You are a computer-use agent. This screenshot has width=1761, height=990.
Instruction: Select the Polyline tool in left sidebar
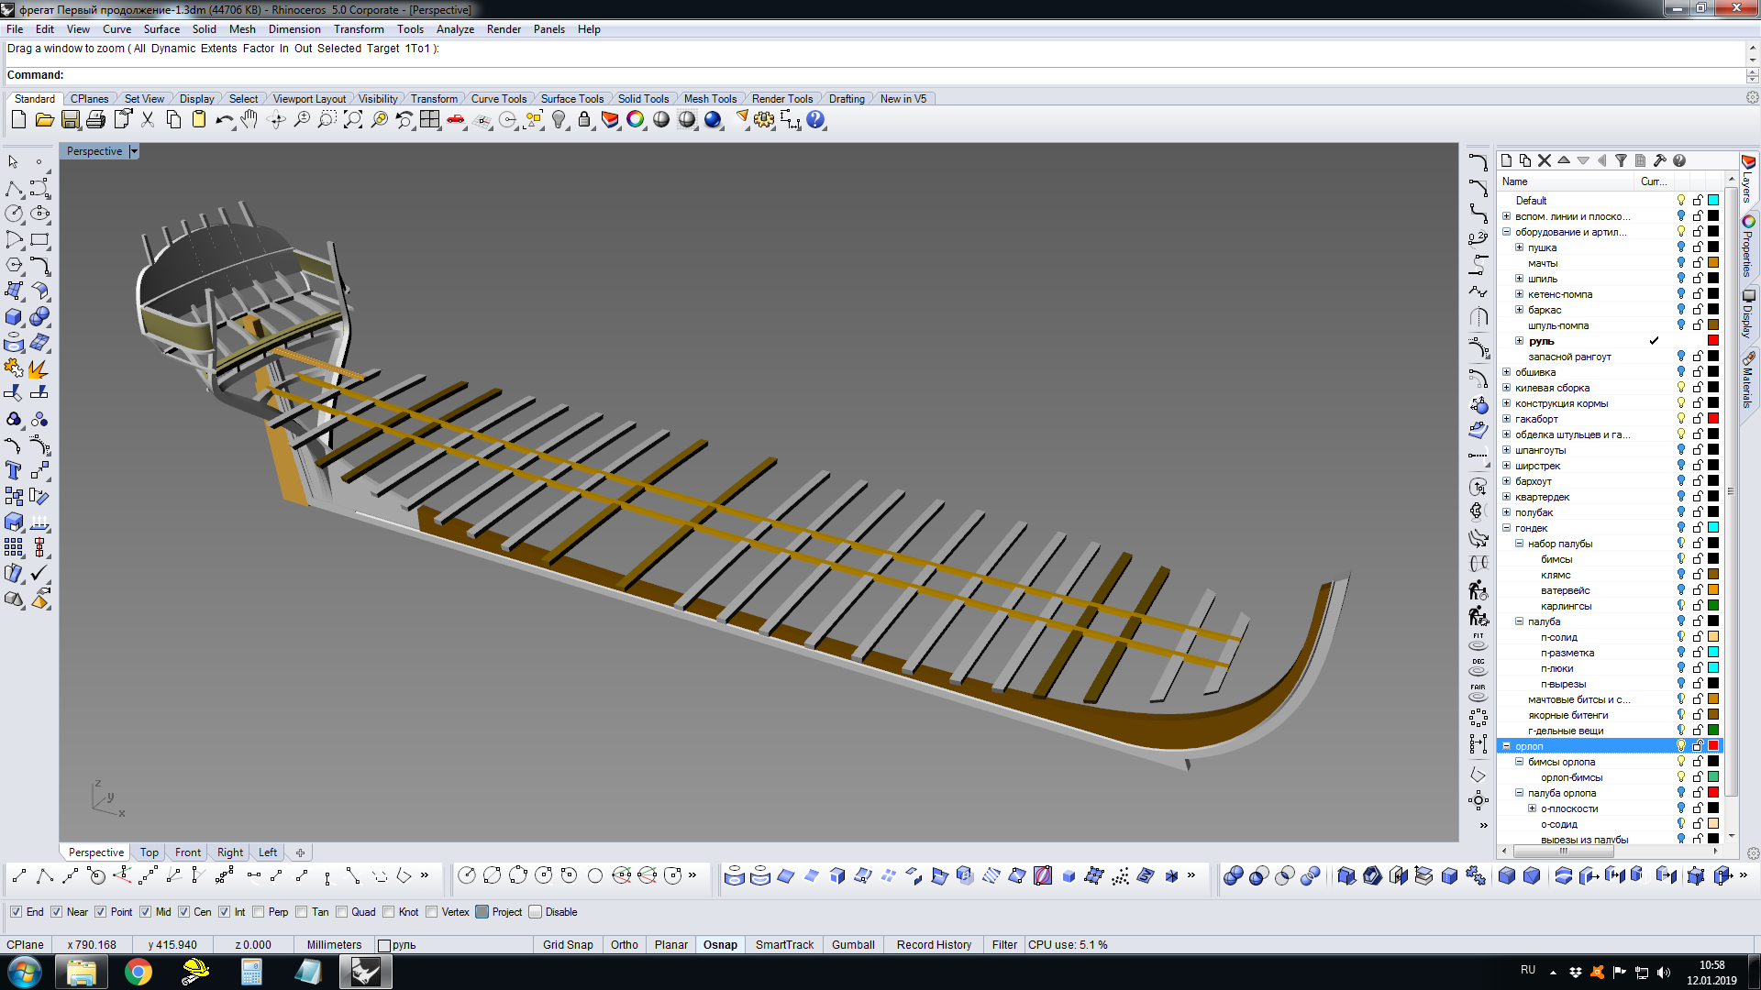14,188
